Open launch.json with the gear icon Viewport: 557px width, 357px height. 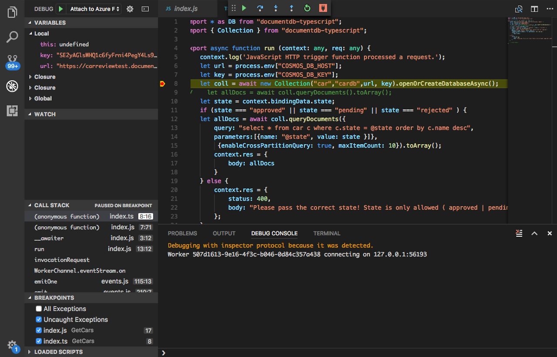130,9
